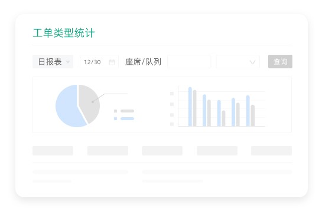Toggle the gray pie legend entry
The image size is (319, 212).
124,111
